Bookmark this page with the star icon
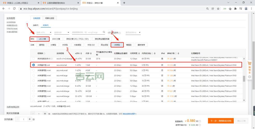 click(218, 9)
